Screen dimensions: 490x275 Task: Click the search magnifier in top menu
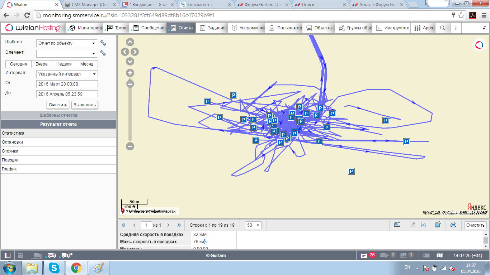[x=443, y=28]
